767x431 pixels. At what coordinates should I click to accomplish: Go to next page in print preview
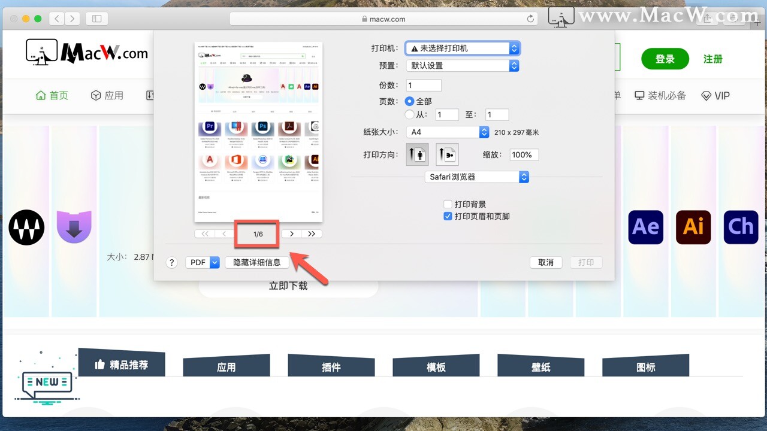pos(292,233)
